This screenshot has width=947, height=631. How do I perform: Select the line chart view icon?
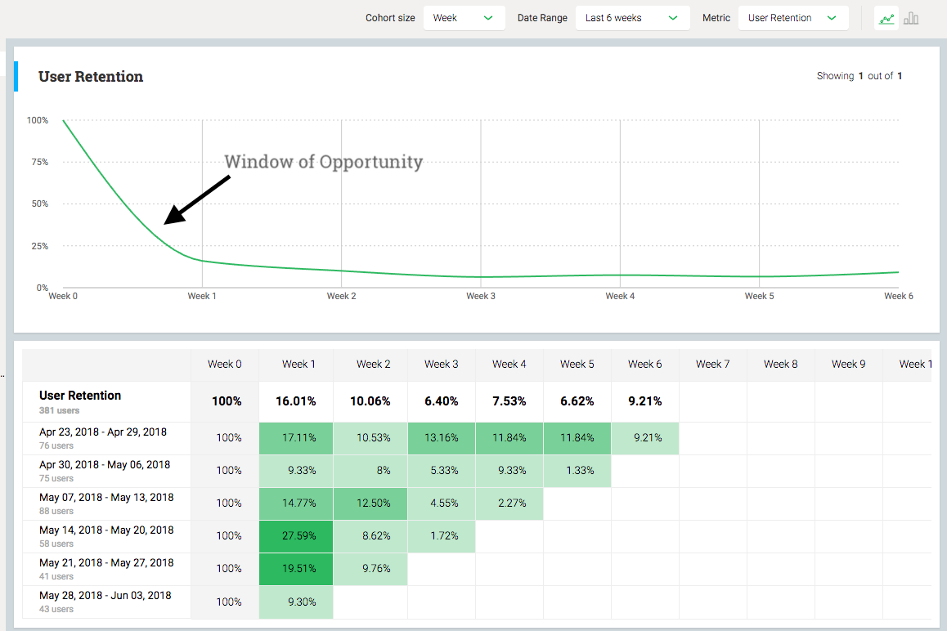[886, 17]
